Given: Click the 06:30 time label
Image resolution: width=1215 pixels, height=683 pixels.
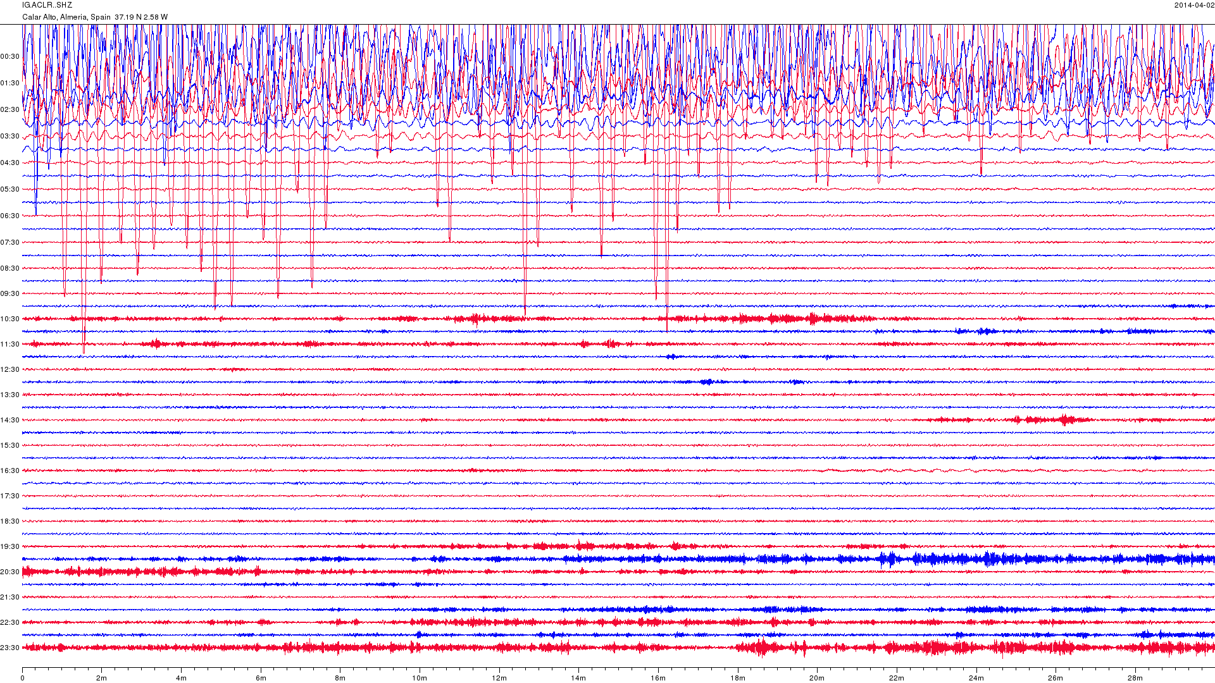Looking at the screenshot, I should 10,216.
